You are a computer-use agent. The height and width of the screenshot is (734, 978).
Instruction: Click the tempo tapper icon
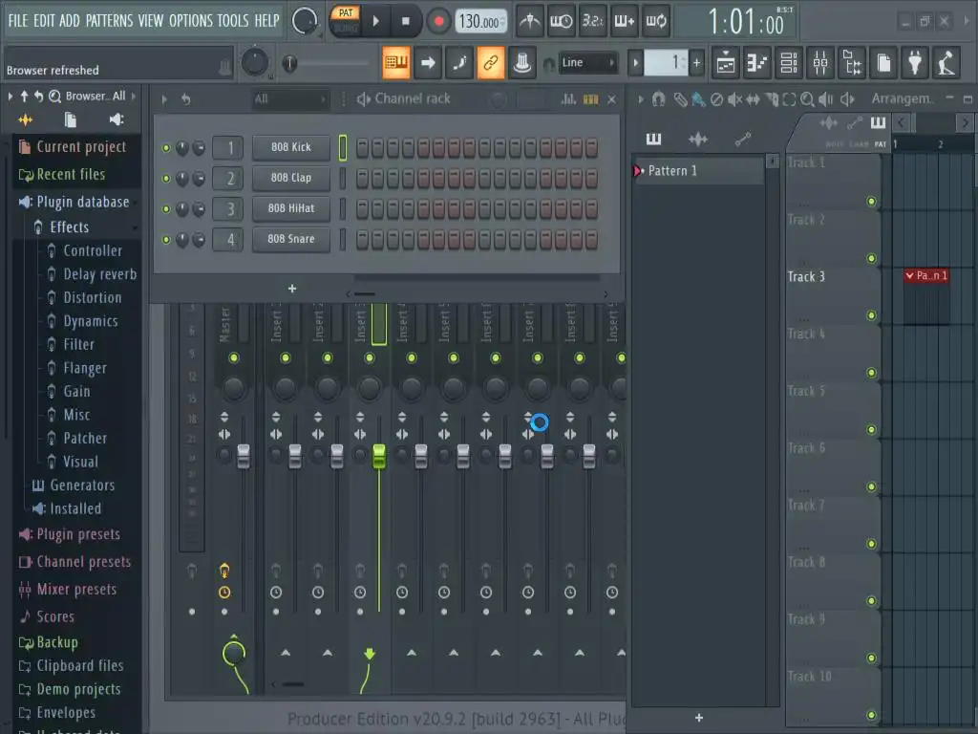point(946,62)
